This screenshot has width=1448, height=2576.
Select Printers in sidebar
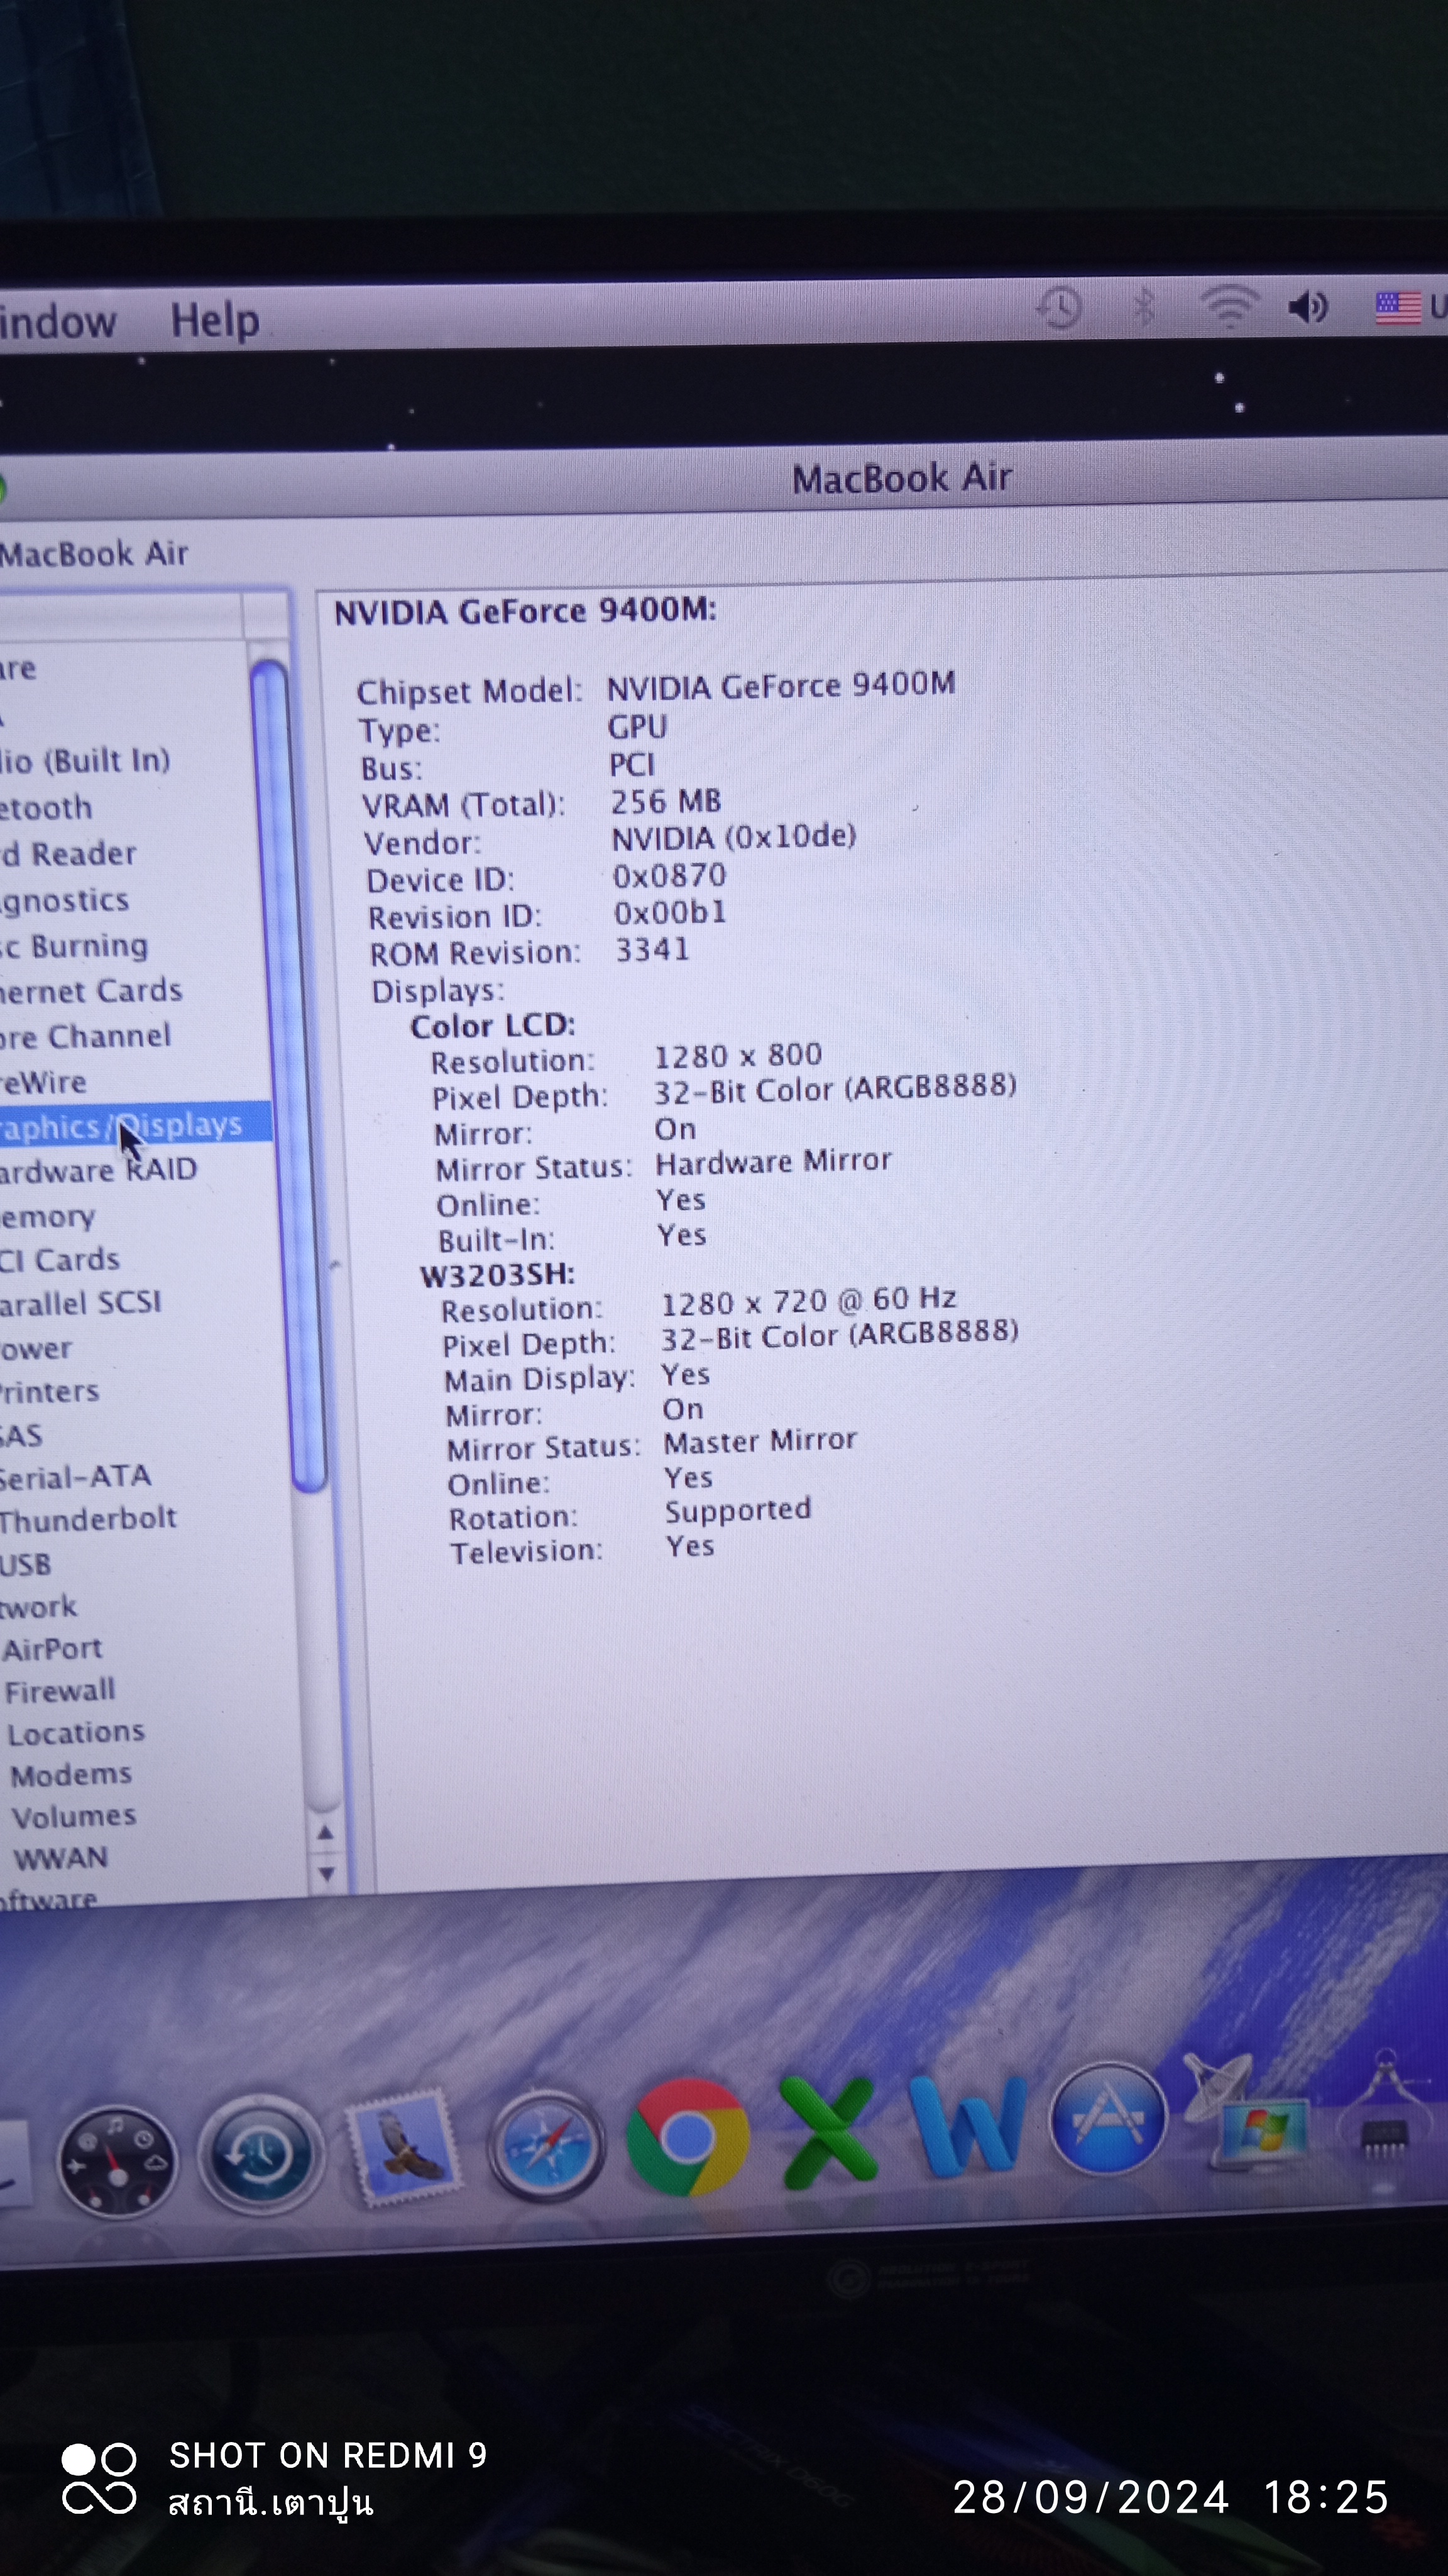(x=50, y=1392)
